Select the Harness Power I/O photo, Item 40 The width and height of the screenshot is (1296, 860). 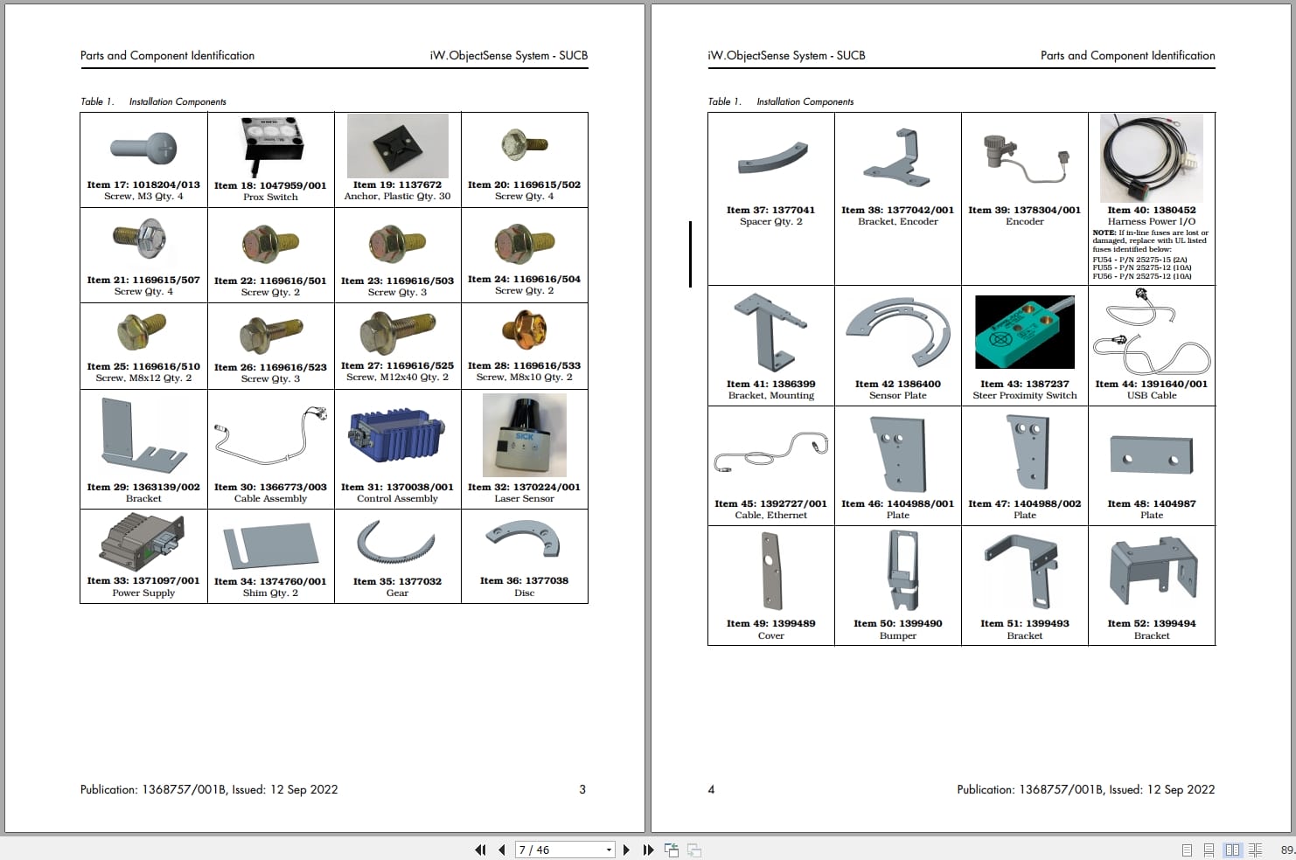click(1152, 157)
